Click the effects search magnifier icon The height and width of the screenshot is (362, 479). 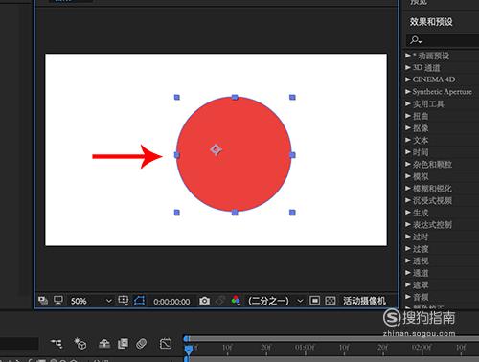[416, 40]
